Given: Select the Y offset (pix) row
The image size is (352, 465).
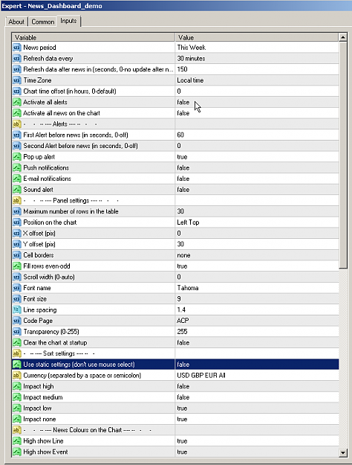Looking at the screenshot, I should (175, 244).
